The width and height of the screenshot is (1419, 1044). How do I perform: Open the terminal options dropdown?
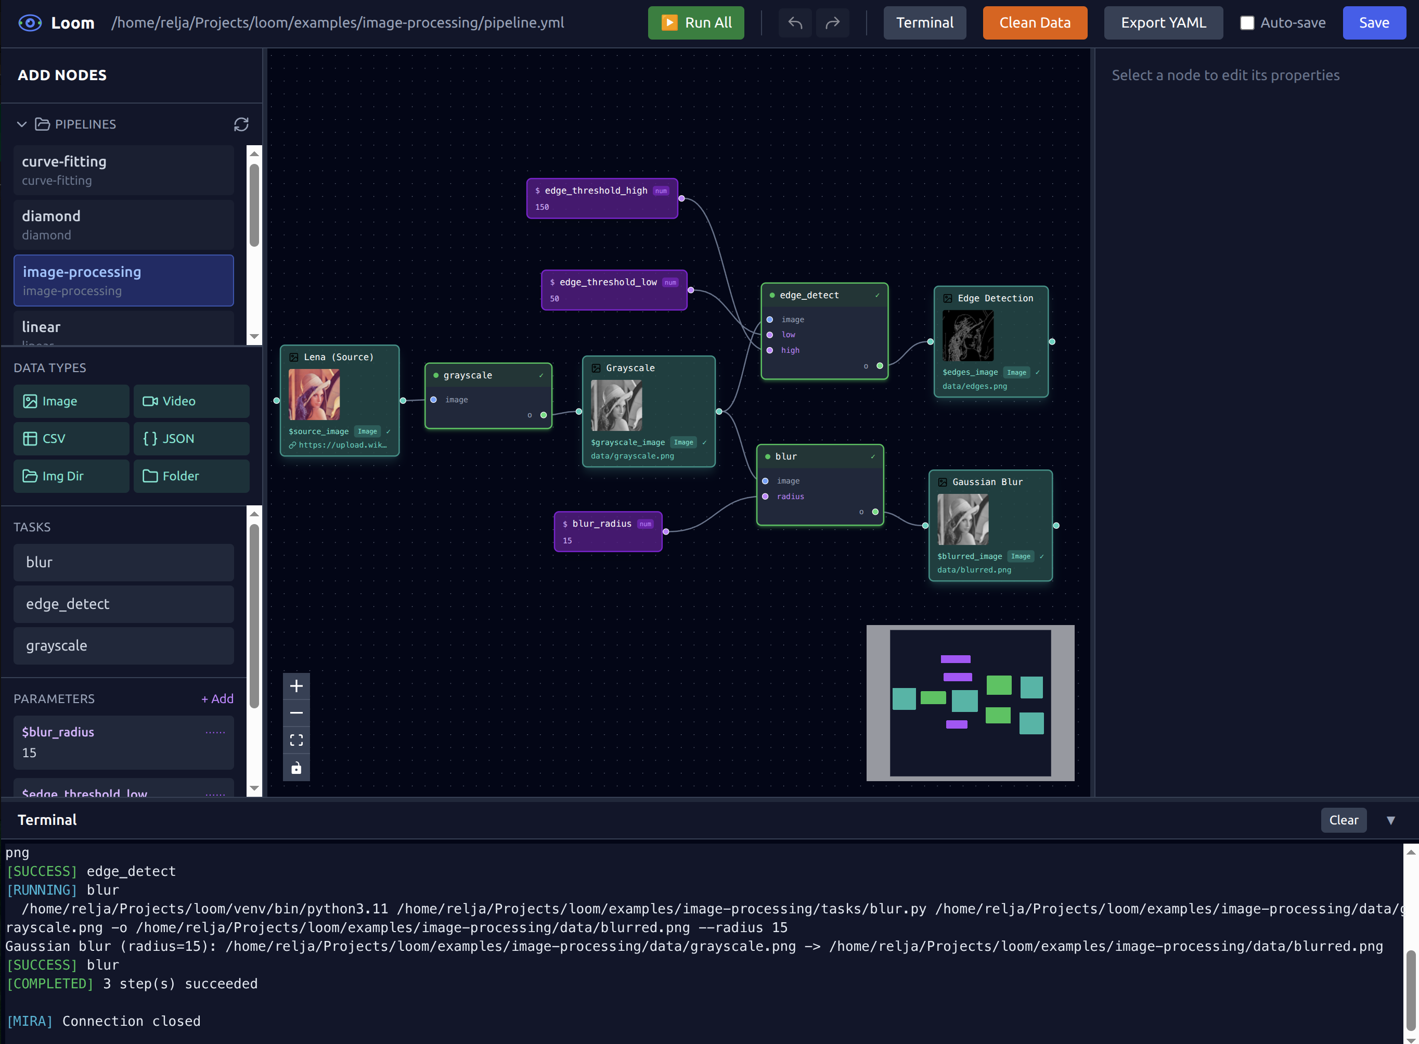[1391, 820]
